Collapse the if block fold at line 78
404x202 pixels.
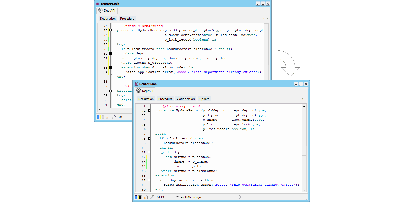149,139
